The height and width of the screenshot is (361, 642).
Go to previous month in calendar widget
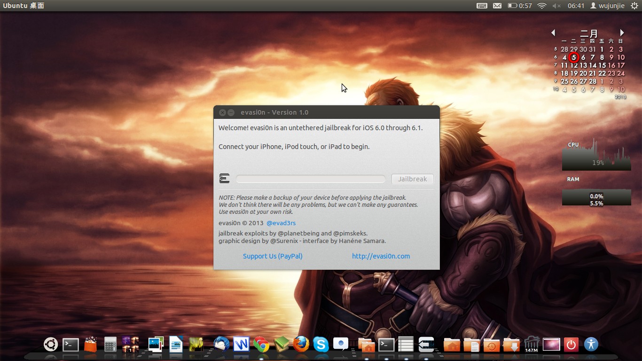point(553,32)
